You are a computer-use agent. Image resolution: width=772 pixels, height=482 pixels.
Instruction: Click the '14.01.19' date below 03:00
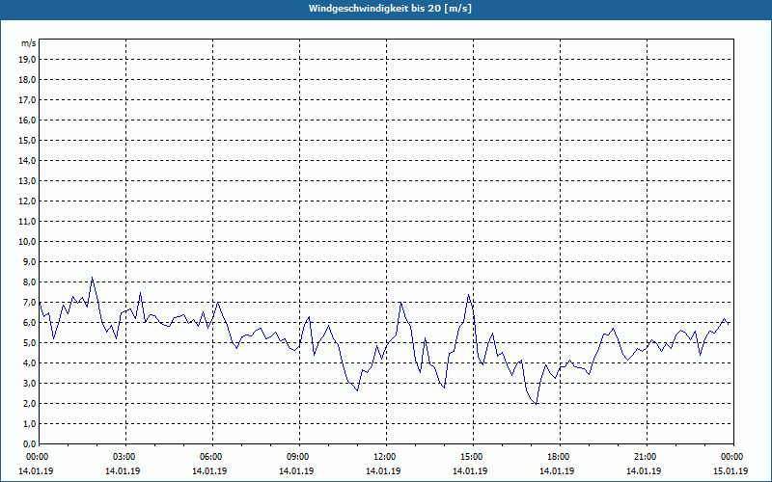[123, 471]
